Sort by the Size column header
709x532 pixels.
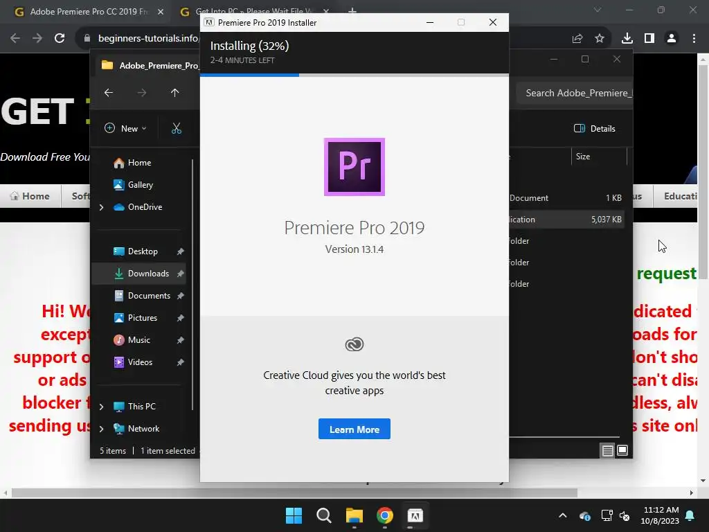[599, 157]
